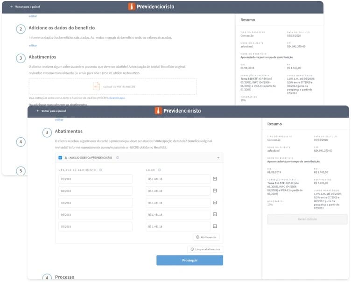Delete the 03/2018 abatimento entry
The image size is (351, 282).
coord(215,203)
